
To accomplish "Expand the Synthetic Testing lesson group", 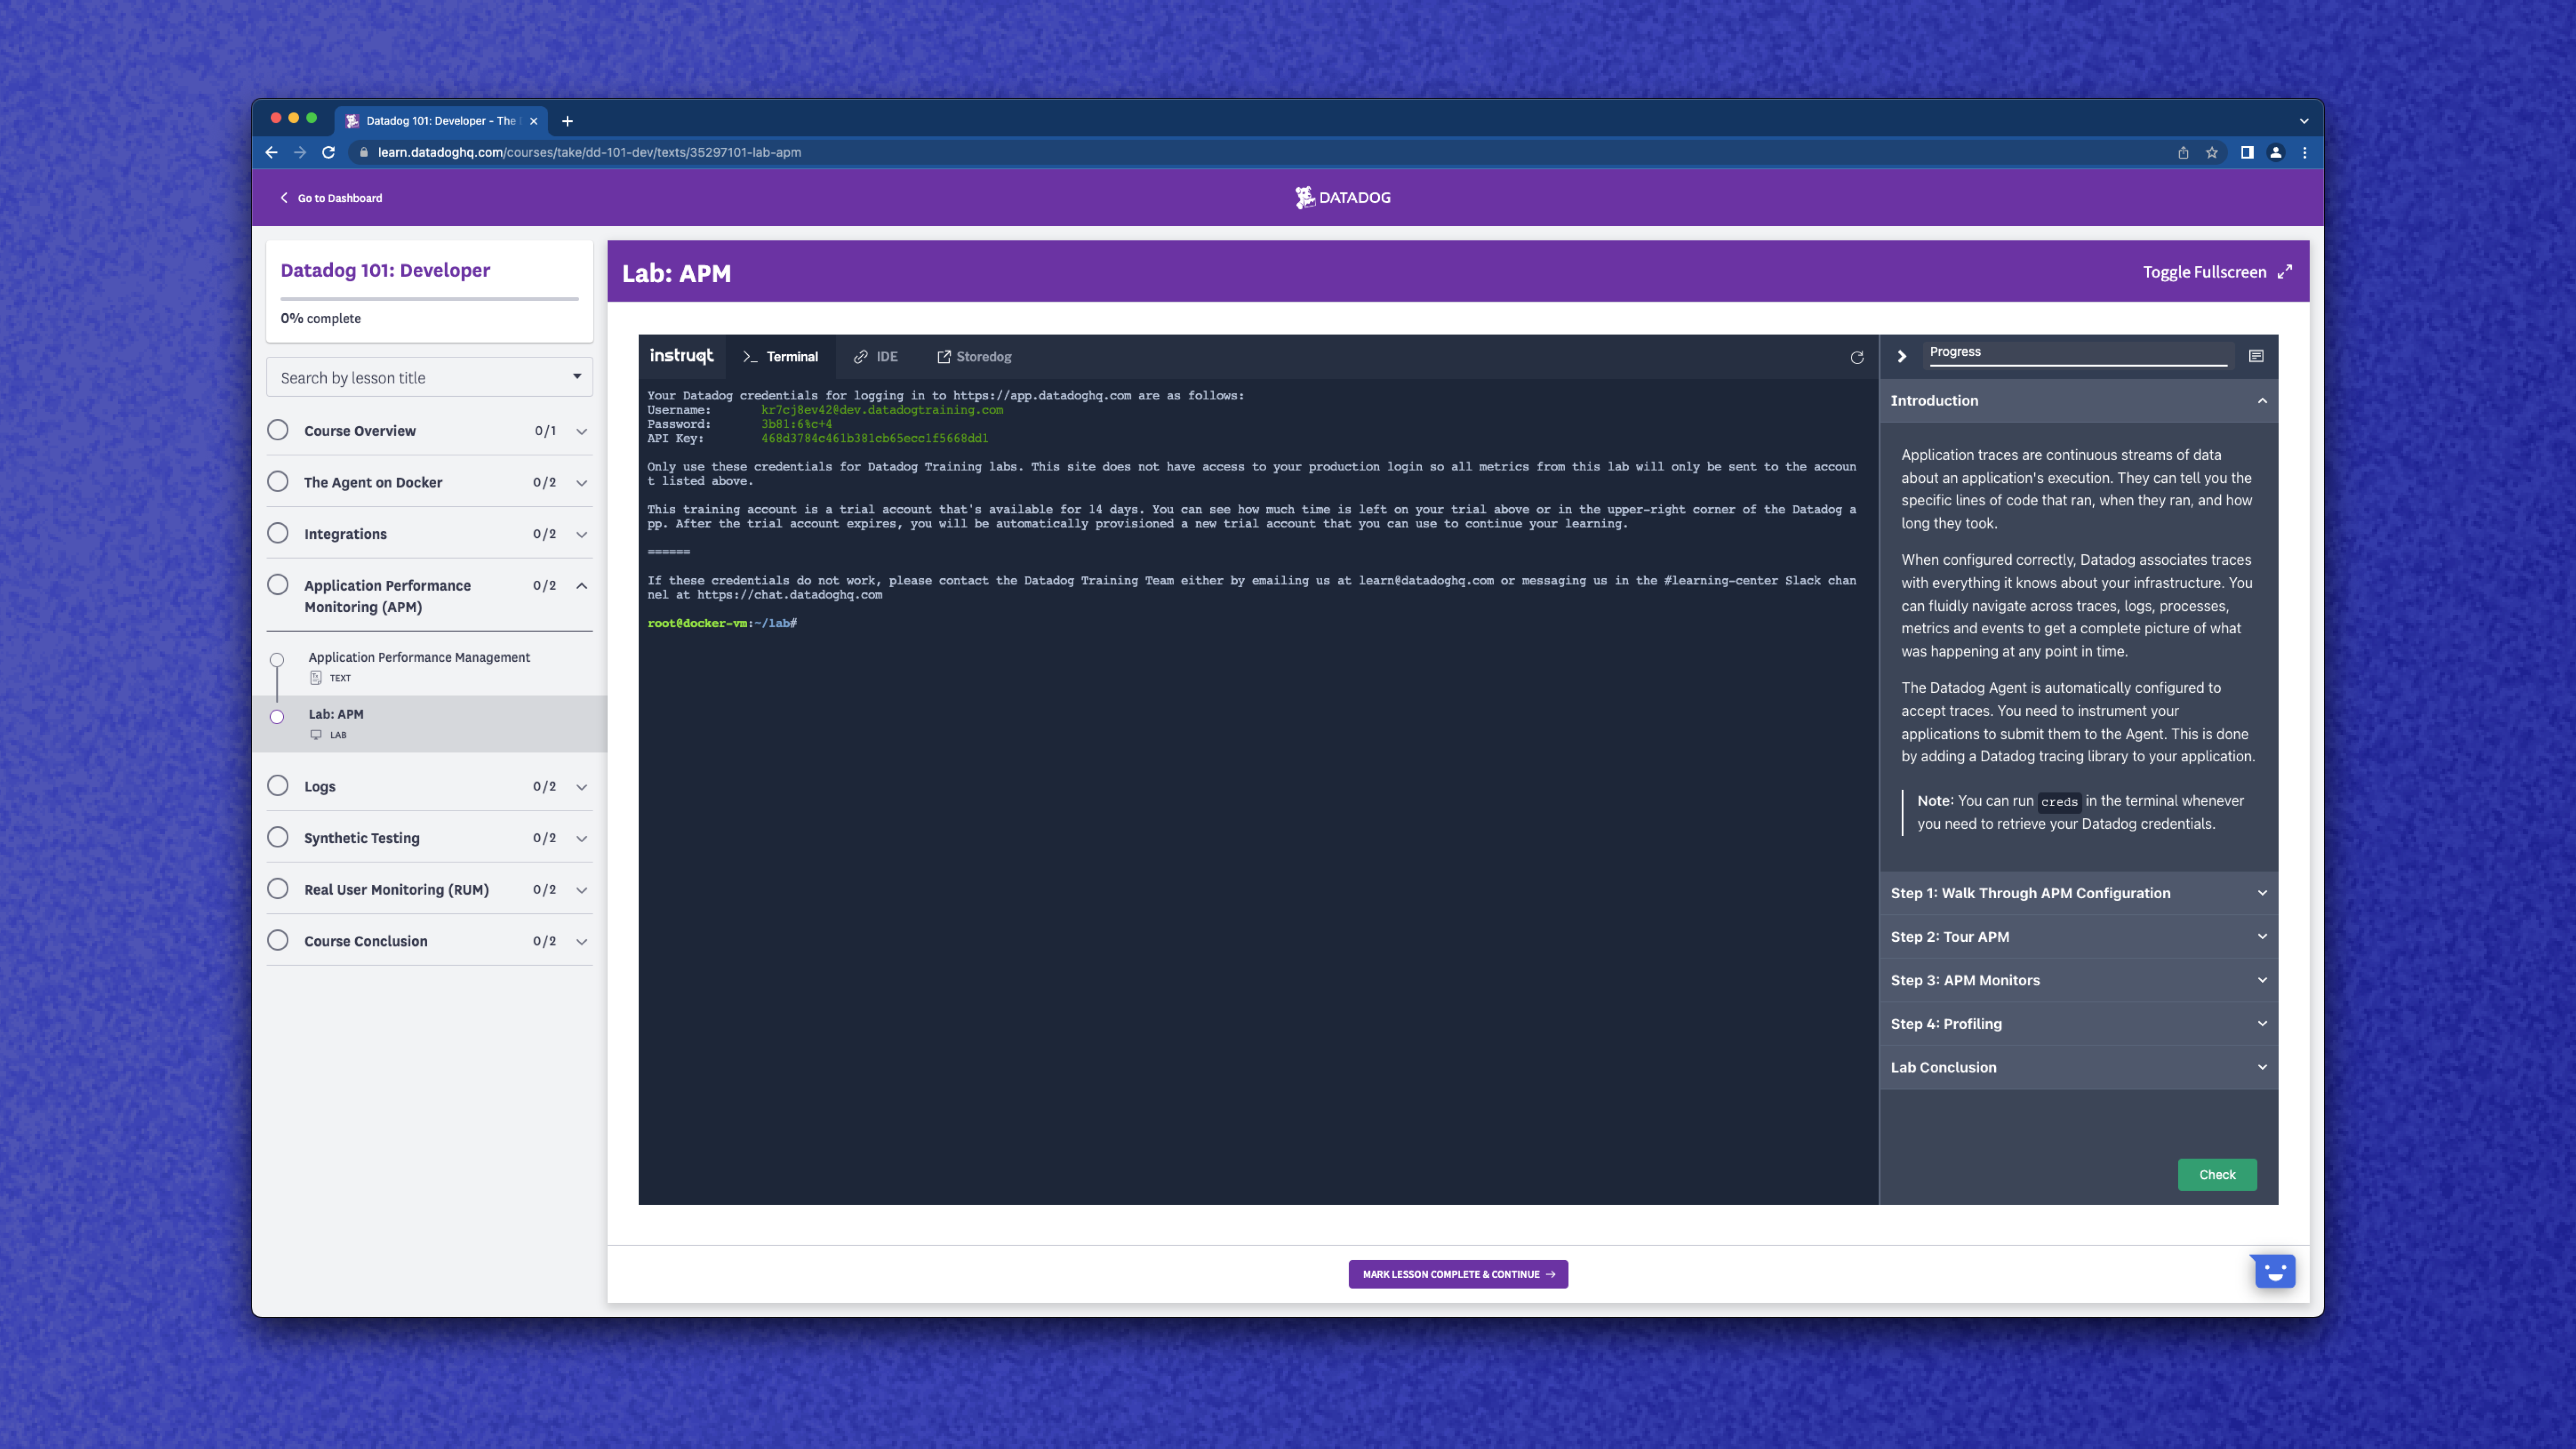I will pos(581,838).
